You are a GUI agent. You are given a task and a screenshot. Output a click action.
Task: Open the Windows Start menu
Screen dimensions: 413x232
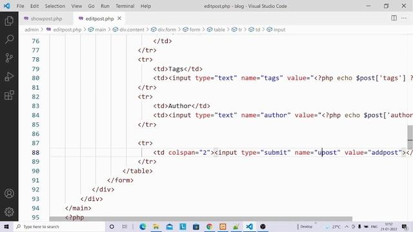[6, 226]
